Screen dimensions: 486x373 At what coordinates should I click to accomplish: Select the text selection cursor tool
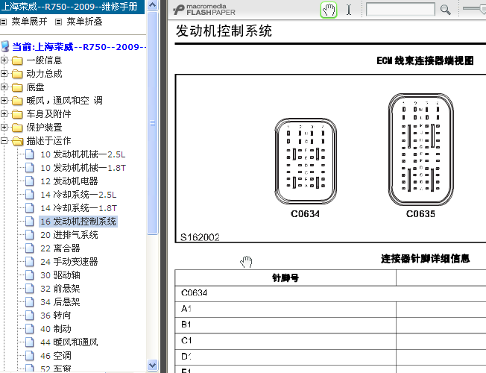click(349, 10)
